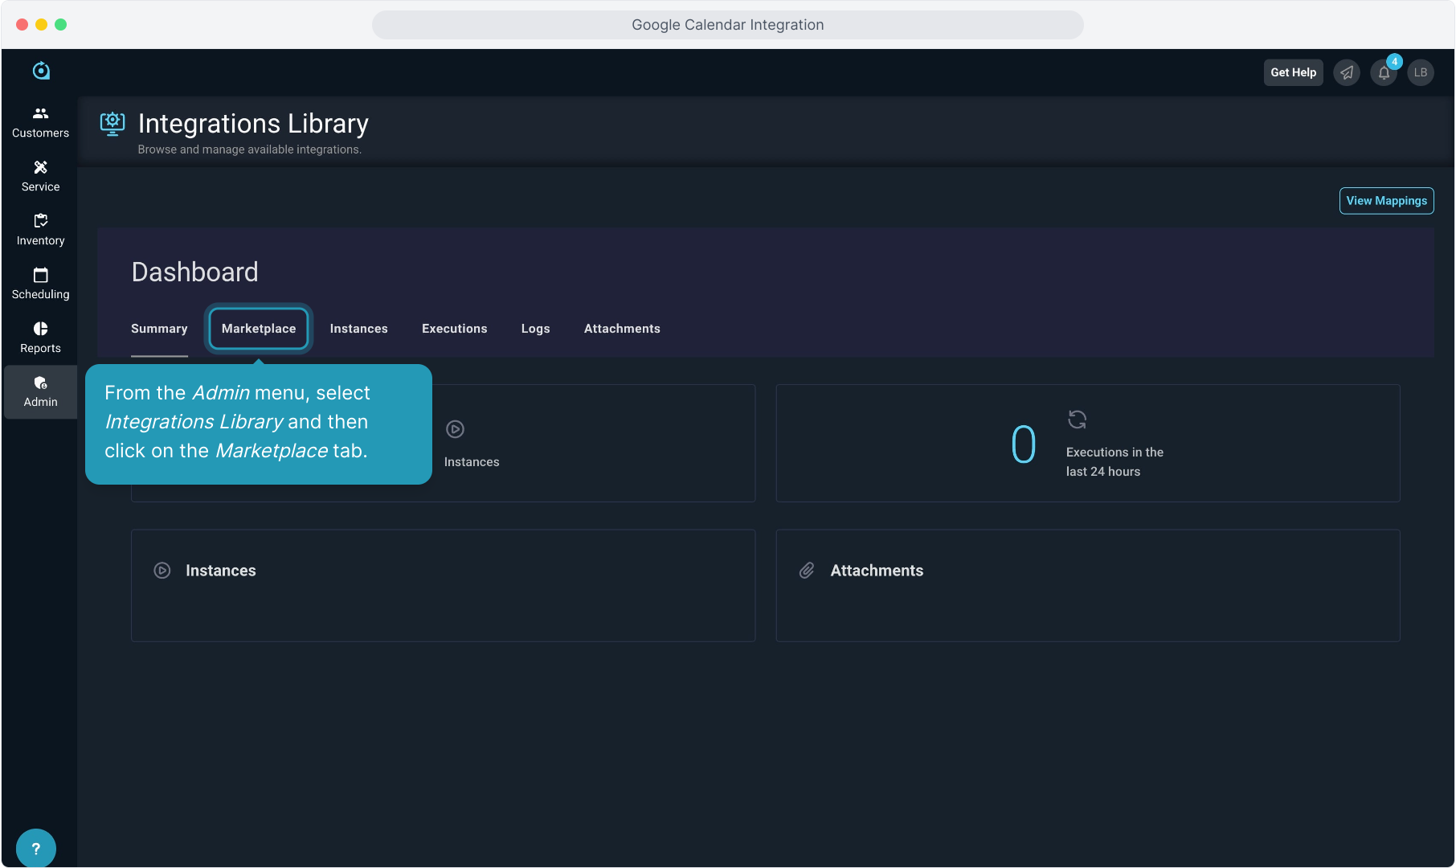Viewport: 1456px width, 868px height.
Task: Click the Get Help button
Action: (x=1293, y=72)
